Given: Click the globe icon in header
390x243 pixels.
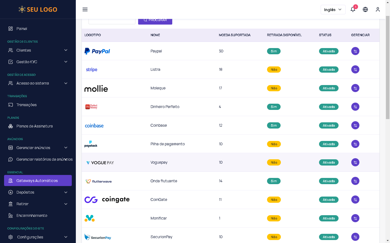Looking at the screenshot, I should coord(365,9).
